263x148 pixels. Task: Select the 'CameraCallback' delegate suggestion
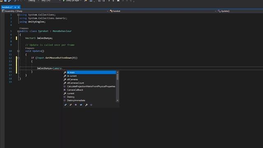tap(90, 90)
